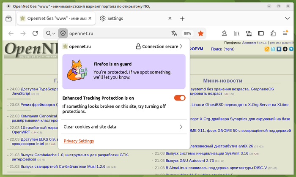Viewport: 296px width, 177px height.
Task: Click the tracking protection shield icon
Action: 63,33
